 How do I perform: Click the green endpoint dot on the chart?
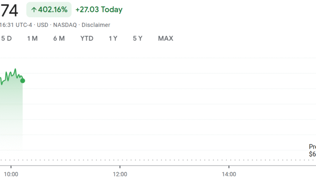point(22,80)
